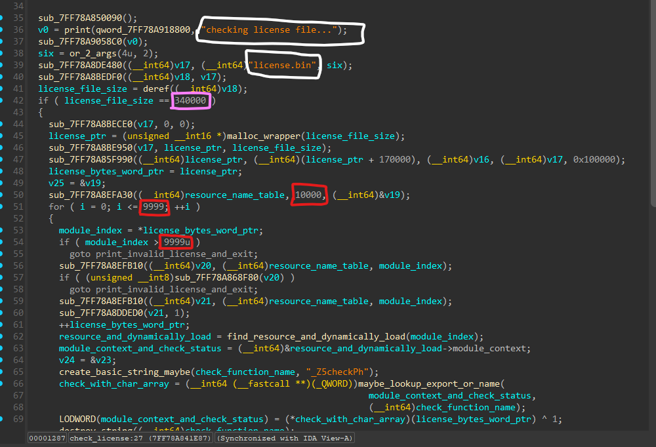Set breakpoint marker at line 45
This screenshot has width=656, height=447.
click(3, 136)
